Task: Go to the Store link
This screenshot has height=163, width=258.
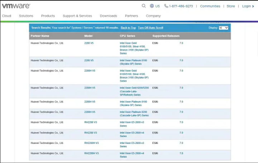Action: pyautogui.click(x=231, y=6)
